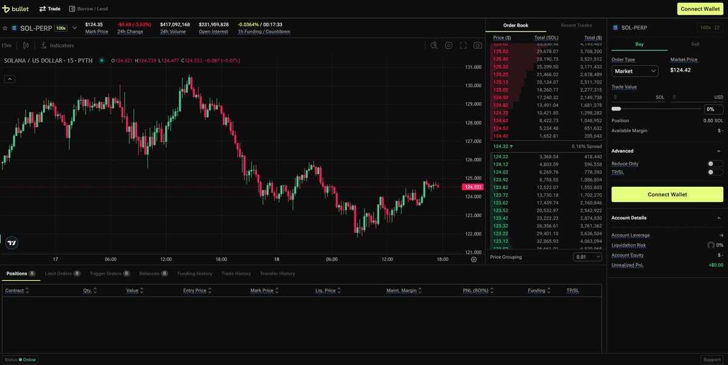Viewport: 728px width, 365px height.
Task: Switch to the Recent Trades tab
Action: click(575, 25)
